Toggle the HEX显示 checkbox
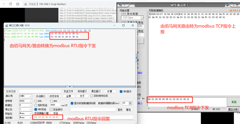Image resolution: width=240 pixels, height=124 pixels. [x=121, y=92]
